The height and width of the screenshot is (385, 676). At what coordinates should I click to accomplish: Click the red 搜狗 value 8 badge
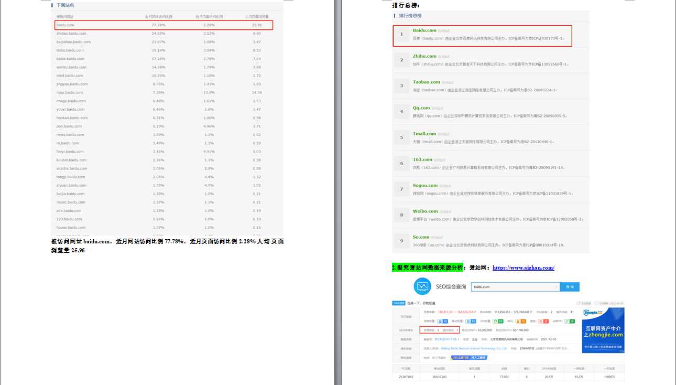click(x=543, y=321)
